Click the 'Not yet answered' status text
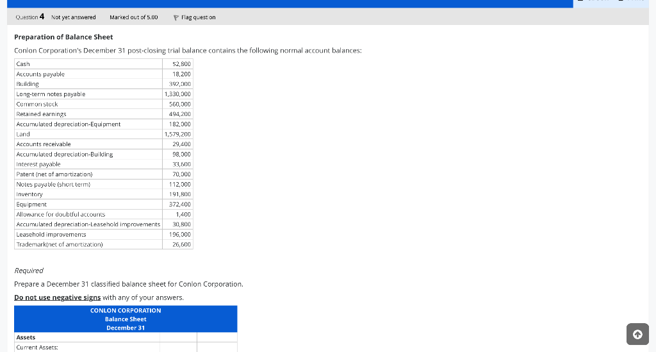Screen dimensions: 656x352 [74, 17]
